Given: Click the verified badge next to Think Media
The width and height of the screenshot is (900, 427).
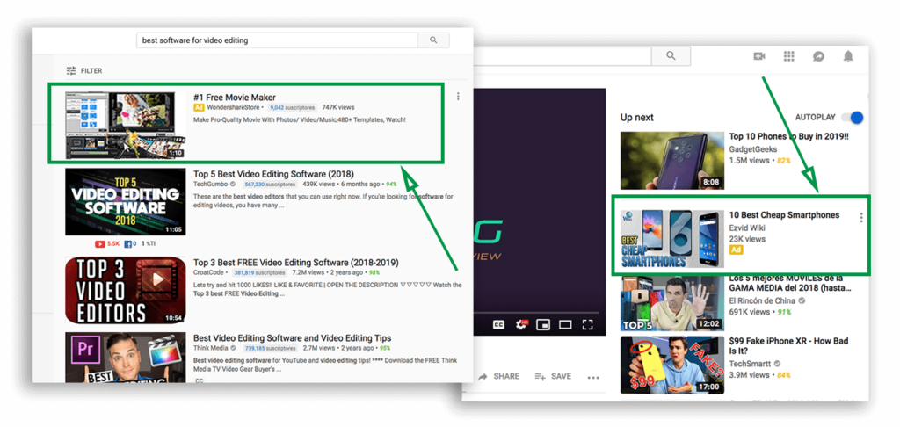Looking at the screenshot, I should pyautogui.click(x=233, y=348).
